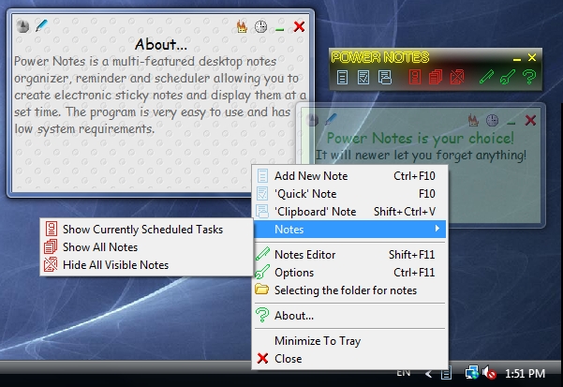
Task: Select Minimize To Tray
Action: [x=350, y=341]
